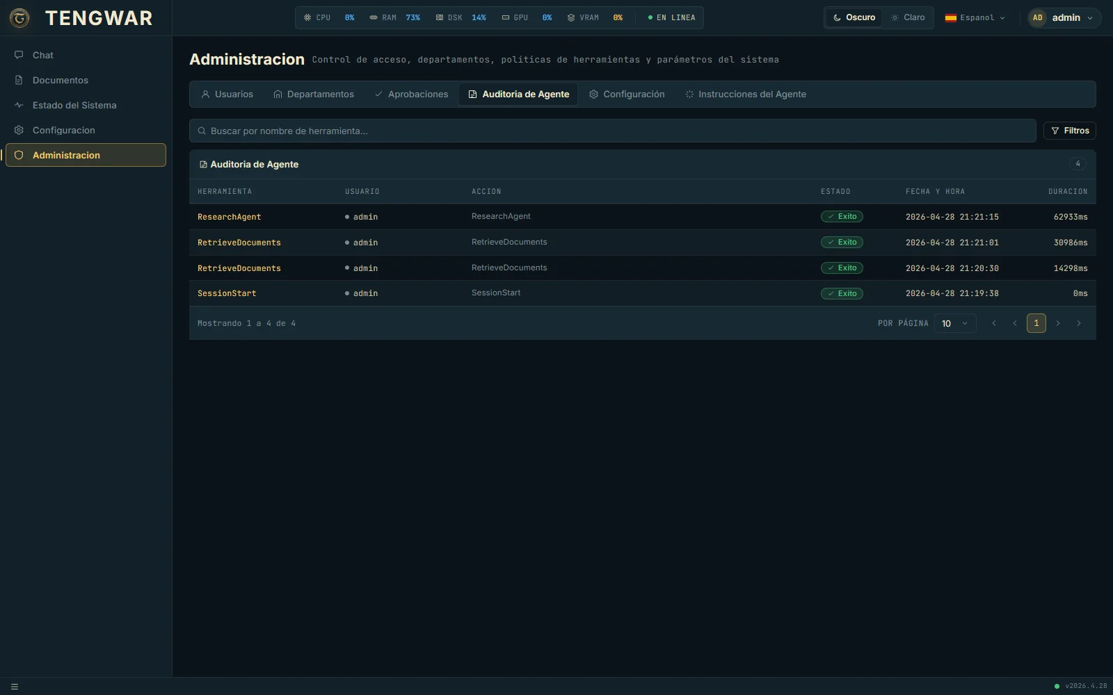Switch to Claro light theme
The width and height of the screenshot is (1113, 695).
(x=908, y=17)
